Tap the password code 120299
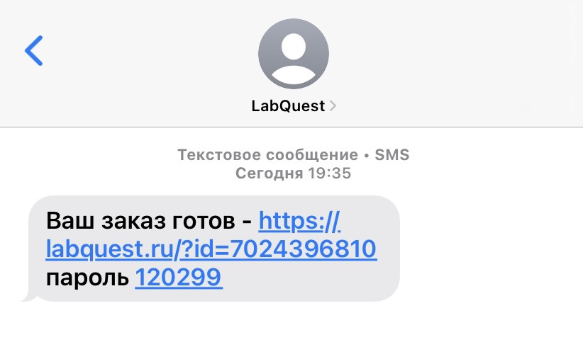 coord(179,277)
